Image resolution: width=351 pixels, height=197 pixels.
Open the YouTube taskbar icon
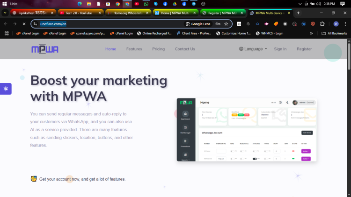click(137, 4)
